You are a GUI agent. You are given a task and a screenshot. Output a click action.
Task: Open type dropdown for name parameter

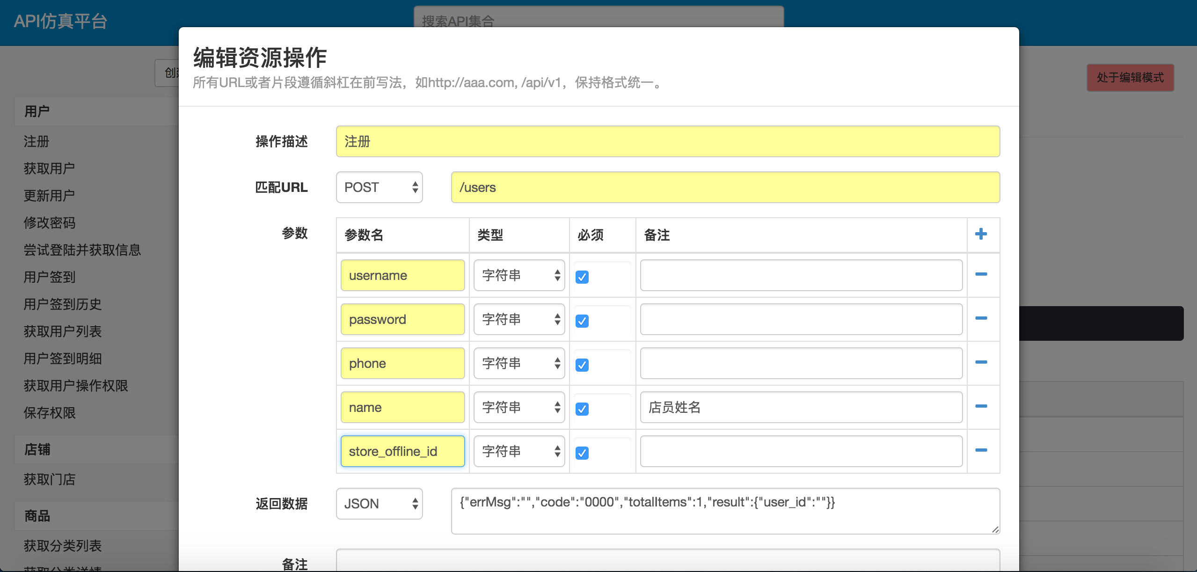[519, 407]
